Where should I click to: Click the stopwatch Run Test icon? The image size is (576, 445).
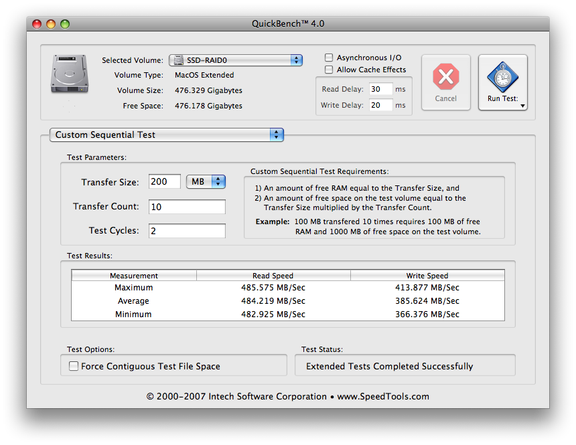(502, 77)
